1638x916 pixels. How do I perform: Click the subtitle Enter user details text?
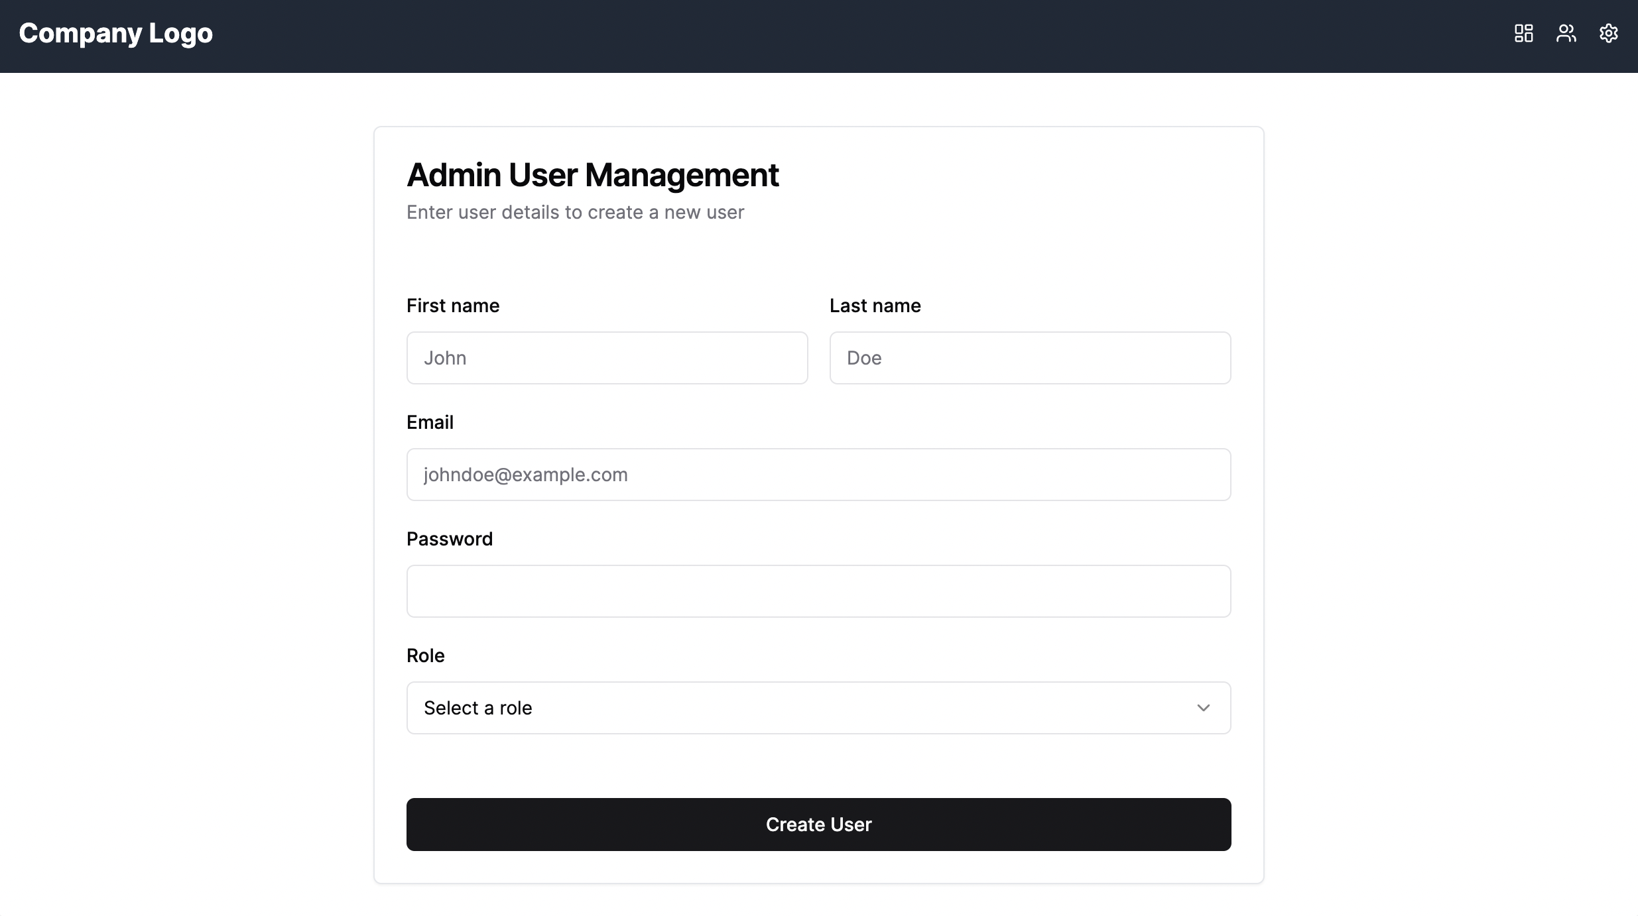coord(575,212)
